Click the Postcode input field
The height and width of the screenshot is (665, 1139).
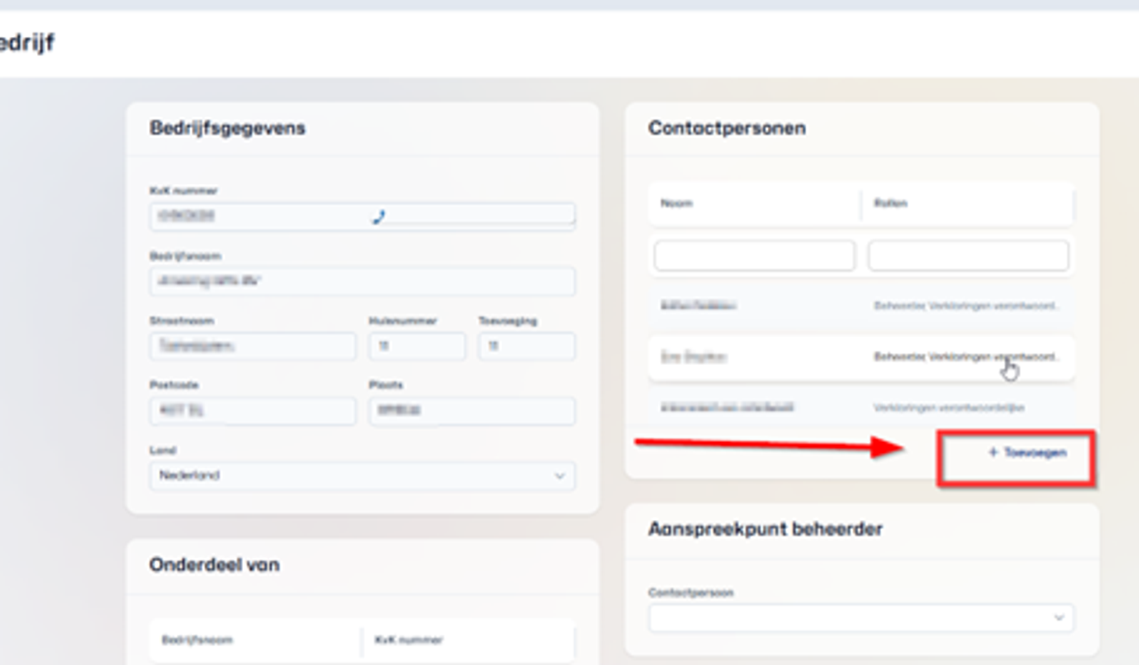253,411
